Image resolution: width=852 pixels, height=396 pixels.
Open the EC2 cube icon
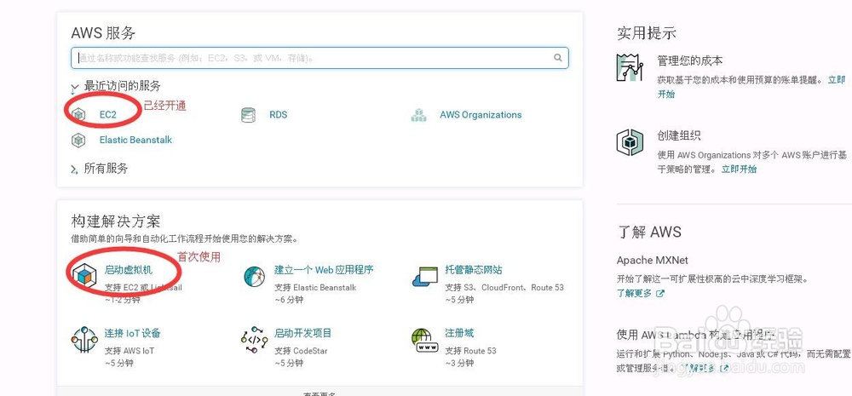pos(78,115)
